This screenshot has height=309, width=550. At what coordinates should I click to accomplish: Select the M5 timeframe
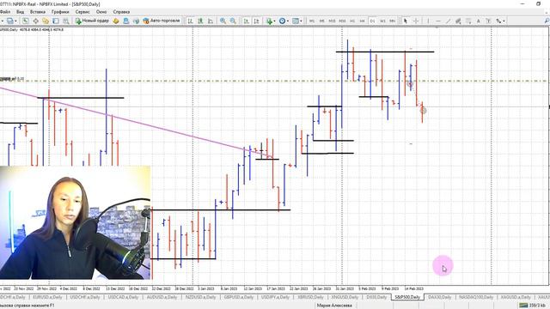coord(321,21)
